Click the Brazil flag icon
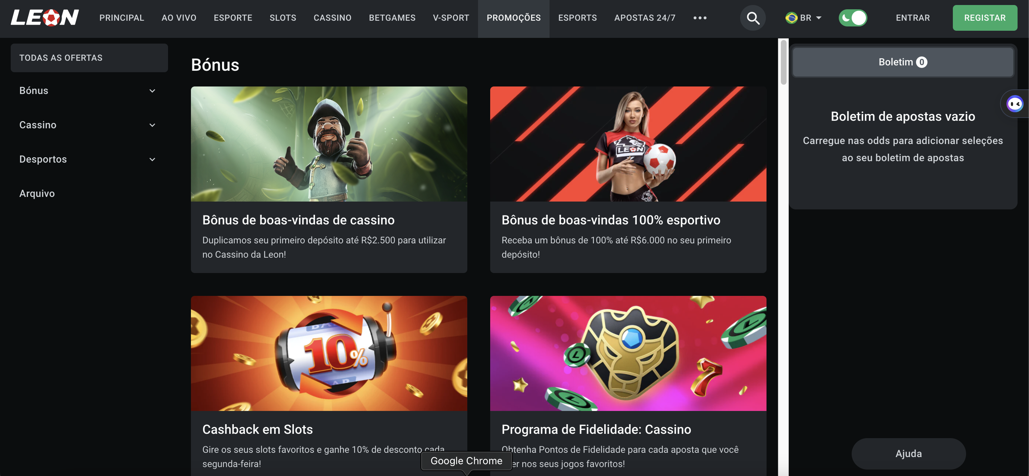The height and width of the screenshot is (476, 1029). (x=791, y=18)
